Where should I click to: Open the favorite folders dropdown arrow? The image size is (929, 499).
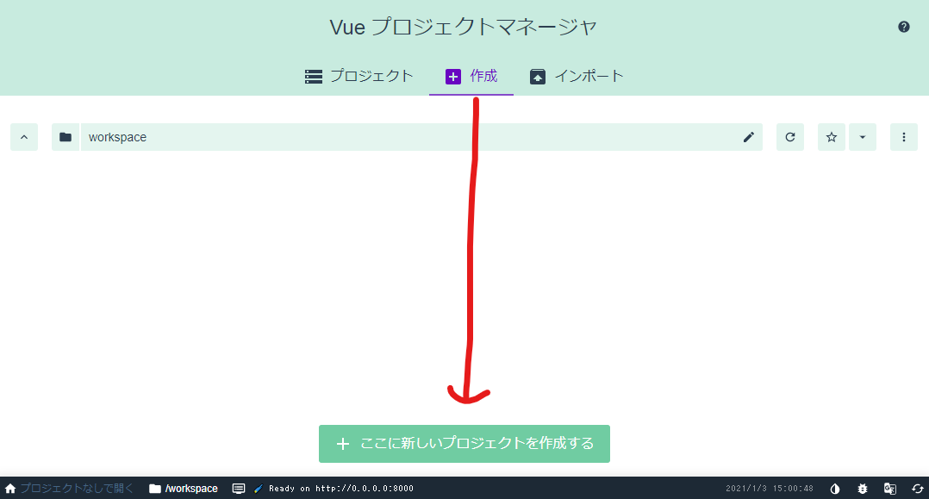point(863,137)
